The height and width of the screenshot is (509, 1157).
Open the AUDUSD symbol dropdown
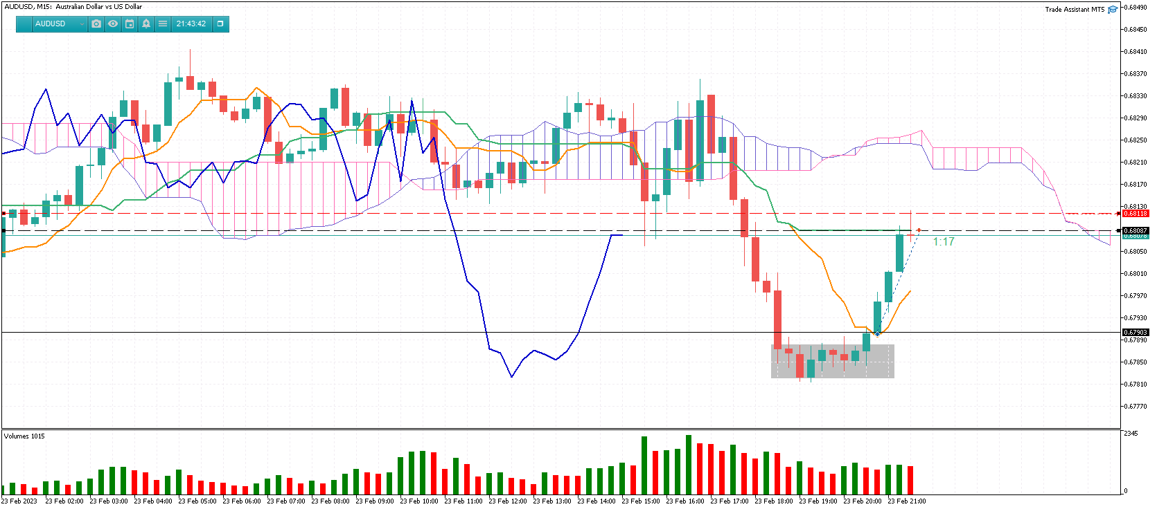point(60,24)
